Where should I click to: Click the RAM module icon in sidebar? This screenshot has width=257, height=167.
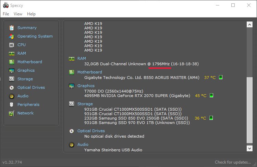pyautogui.click(x=12, y=53)
